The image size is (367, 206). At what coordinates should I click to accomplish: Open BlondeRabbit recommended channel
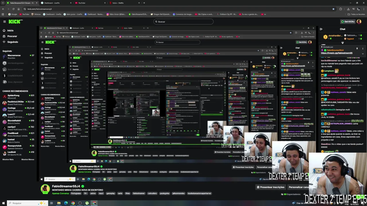coord(18,122)
